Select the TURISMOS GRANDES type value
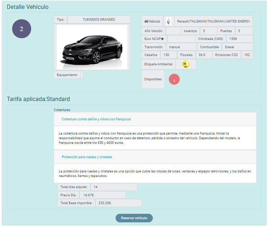Image resolution: width=268 pixels, height=227 pixels. [99, 19]
